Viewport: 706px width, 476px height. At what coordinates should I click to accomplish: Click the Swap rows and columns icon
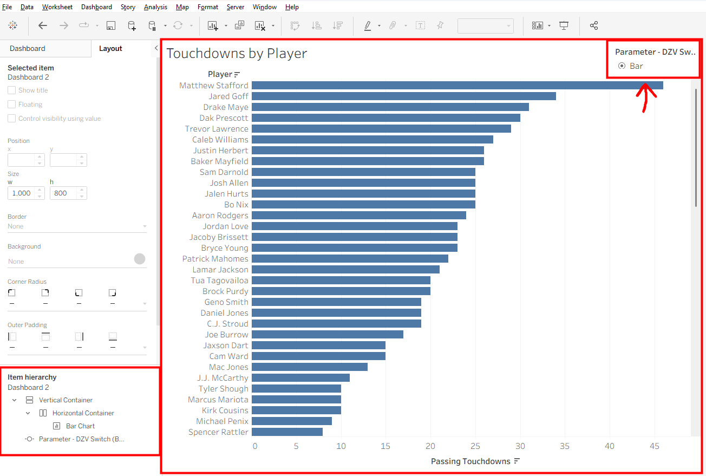[x=295, y=25]
